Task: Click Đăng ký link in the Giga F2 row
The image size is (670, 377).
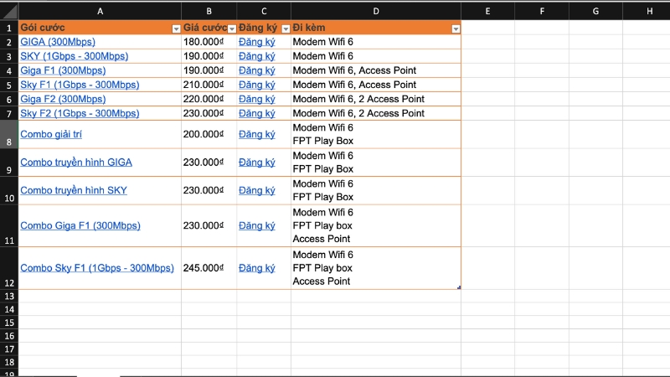Action: [x=256, y=99]
